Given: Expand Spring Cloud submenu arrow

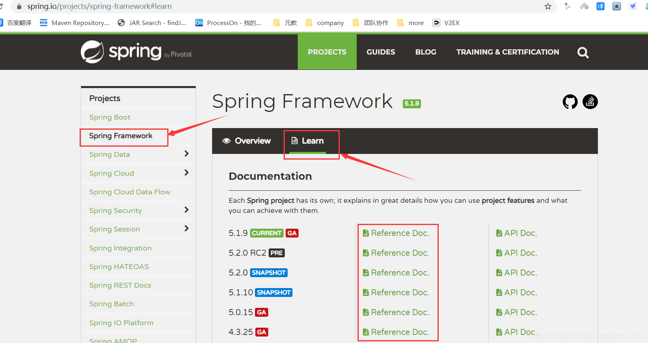Looking at the screenshot, I should (186, 173).
